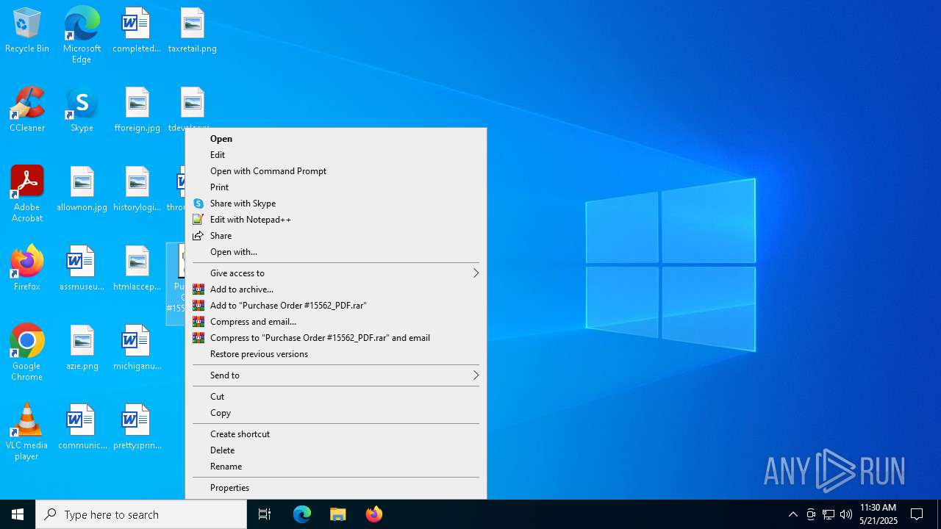The height and width of the screenshot is (529, 941).
Task: Open the network status tray icon
Action: [829, 514]
